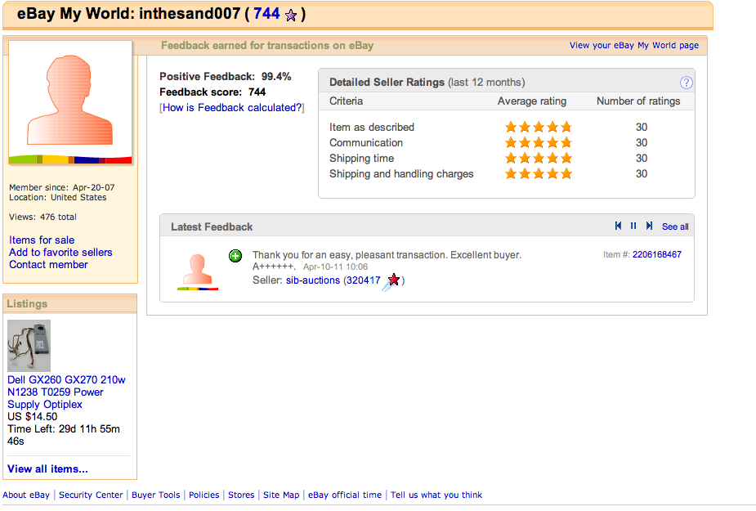Viewport: 756px width, 511px height.
Task: Open the 744 feedback score link in title
Action: click(266, 14)
